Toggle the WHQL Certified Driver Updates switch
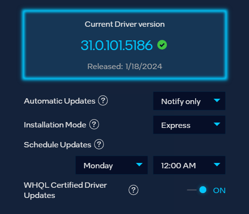 197,190
